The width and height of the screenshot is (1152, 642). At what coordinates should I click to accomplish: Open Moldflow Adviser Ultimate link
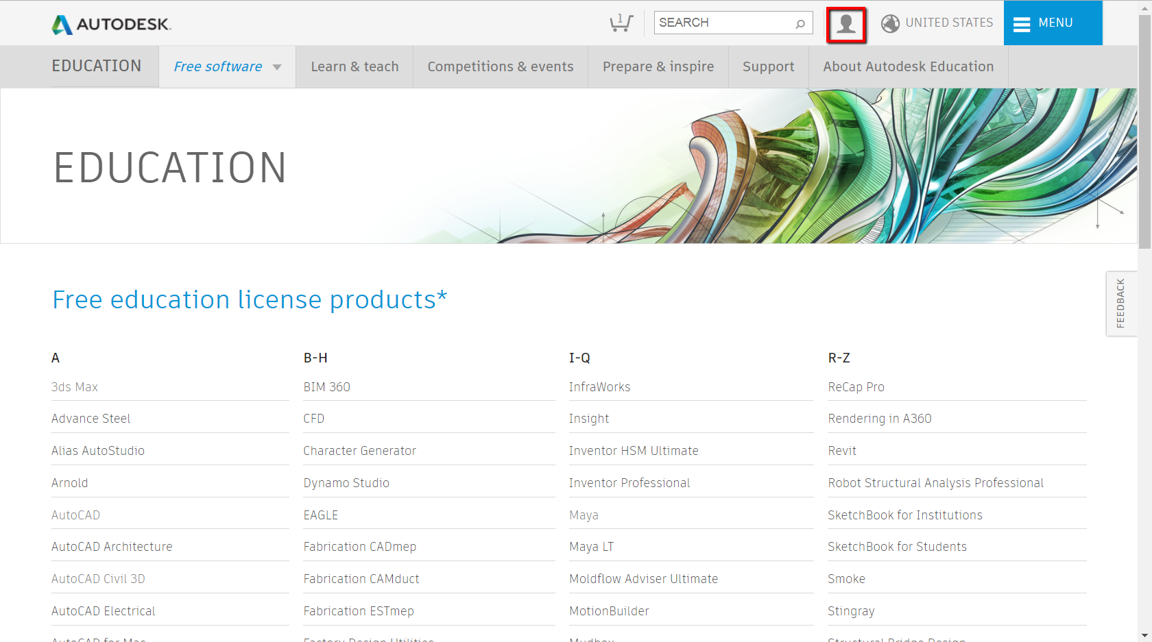tap(643, 579)
